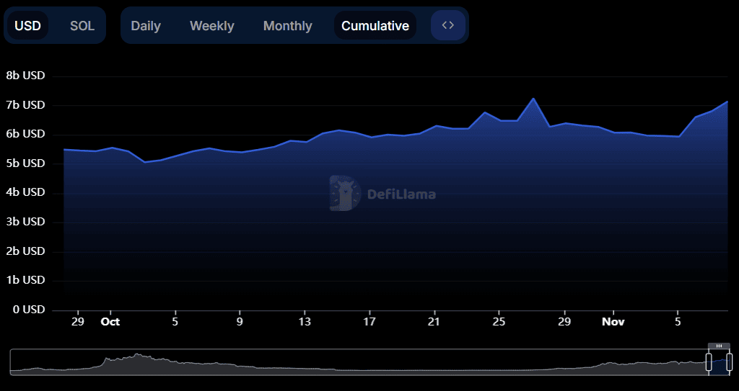Select the USD currency toggle
Screen dimensions: 739x391
(28, 25)
